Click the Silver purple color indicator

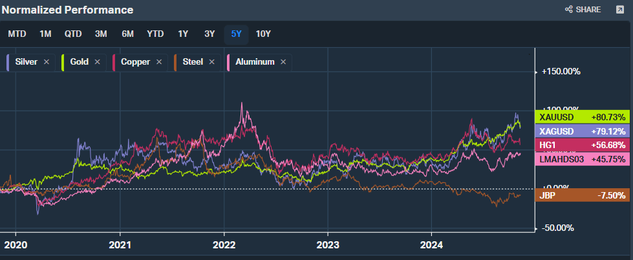pos(8,62)
